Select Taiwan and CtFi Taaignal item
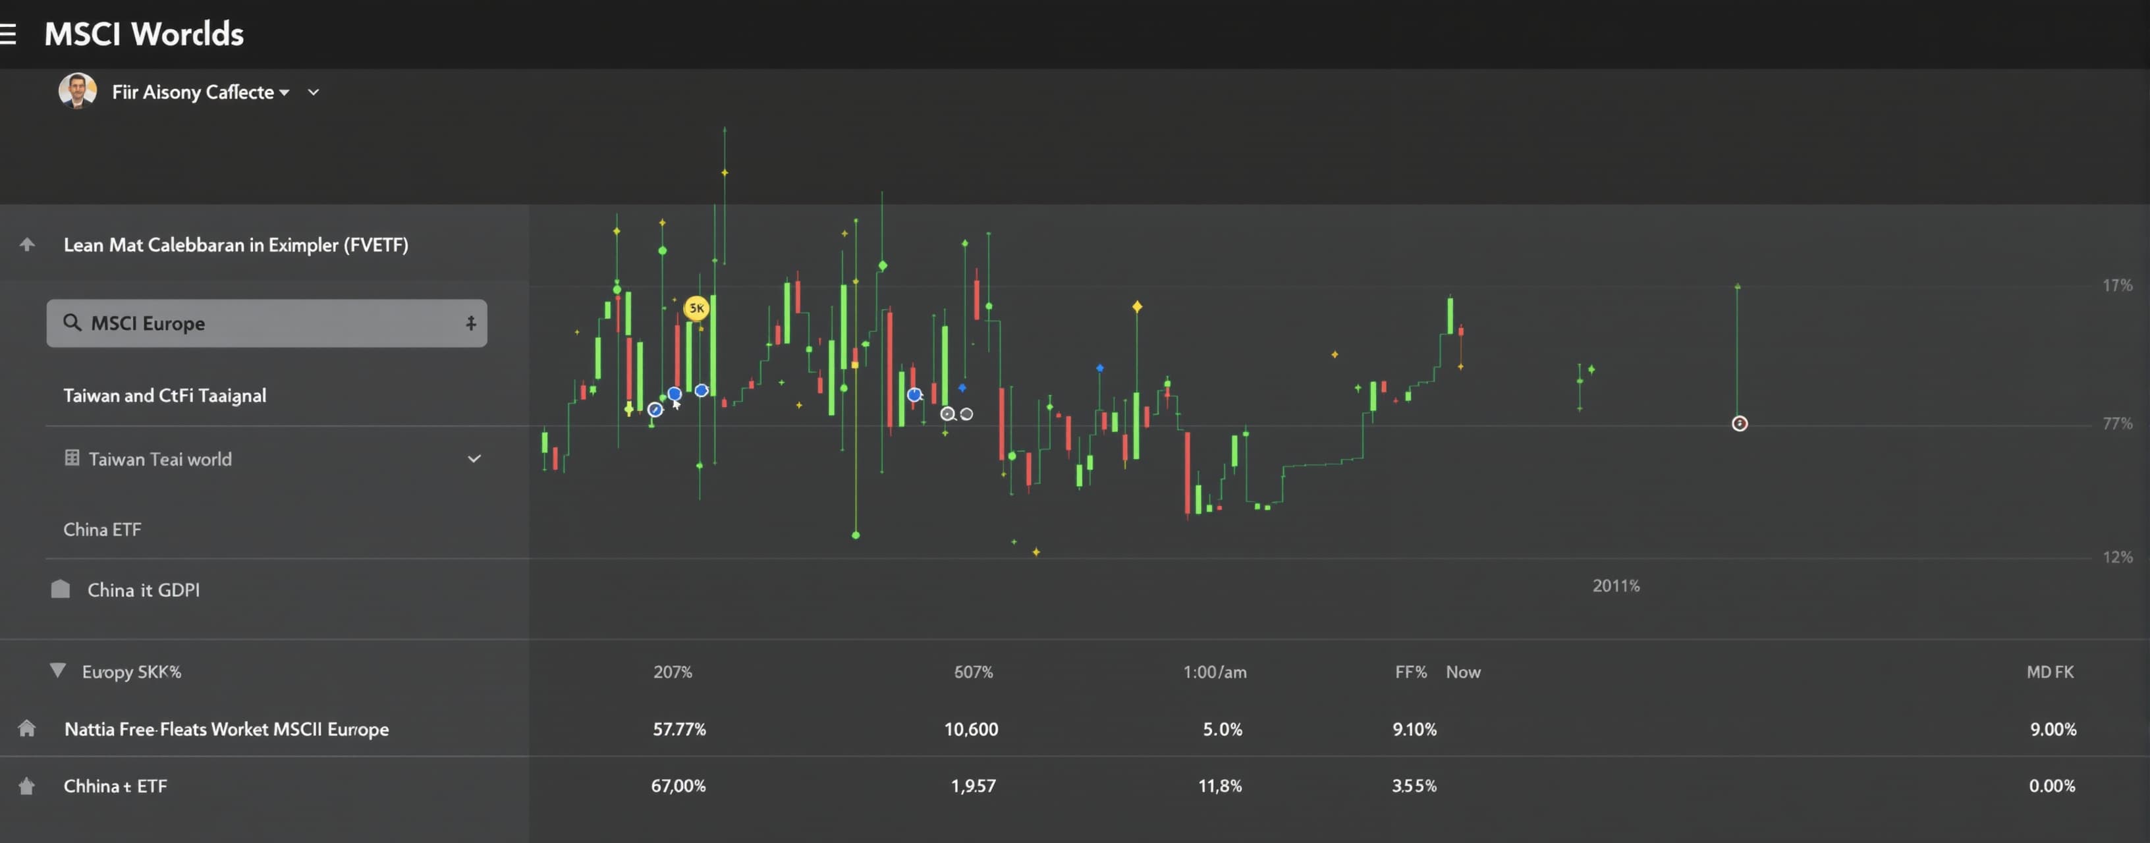The height and width of the screenshot is (843, 2150). (x=165, y=396)
